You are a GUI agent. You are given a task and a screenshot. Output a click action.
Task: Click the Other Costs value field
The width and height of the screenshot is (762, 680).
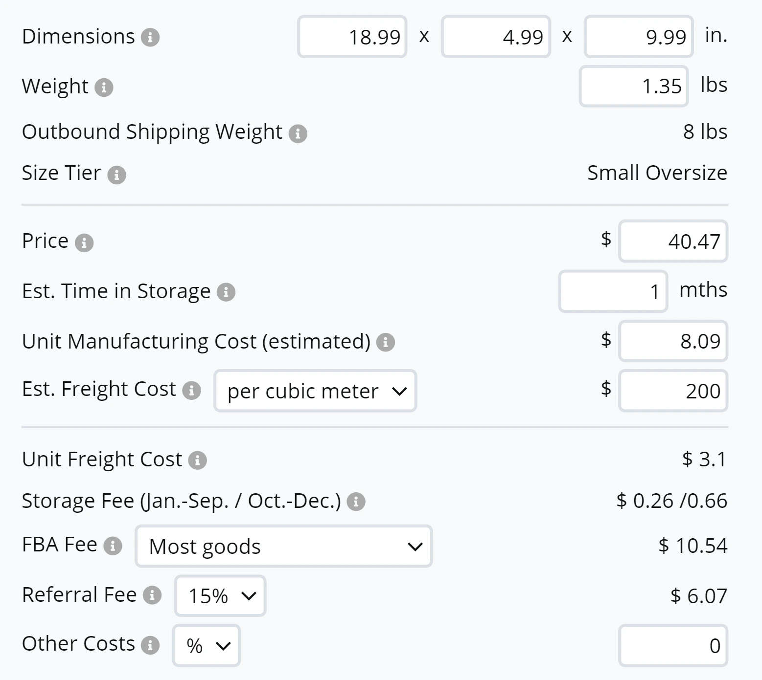673,646
